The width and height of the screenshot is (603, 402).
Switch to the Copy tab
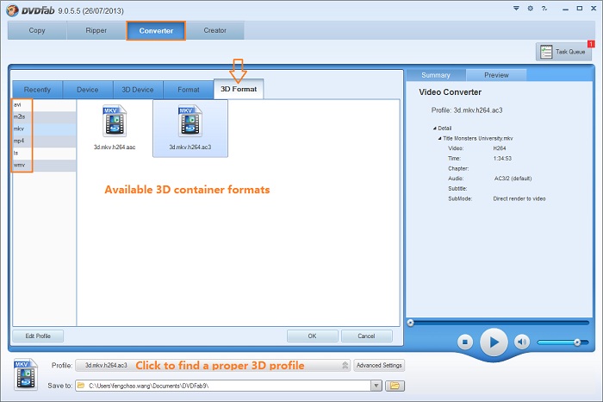click(x=37, y=30)
